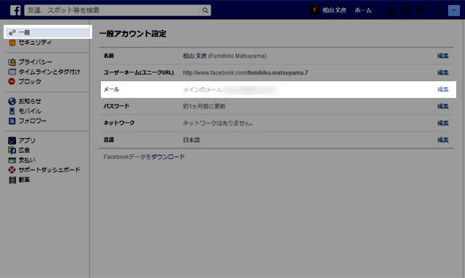Image resolution: width=465 pixels, height=278 pixels.
Task: Click the 一般アカウント設定 heading
Action: 133,34
